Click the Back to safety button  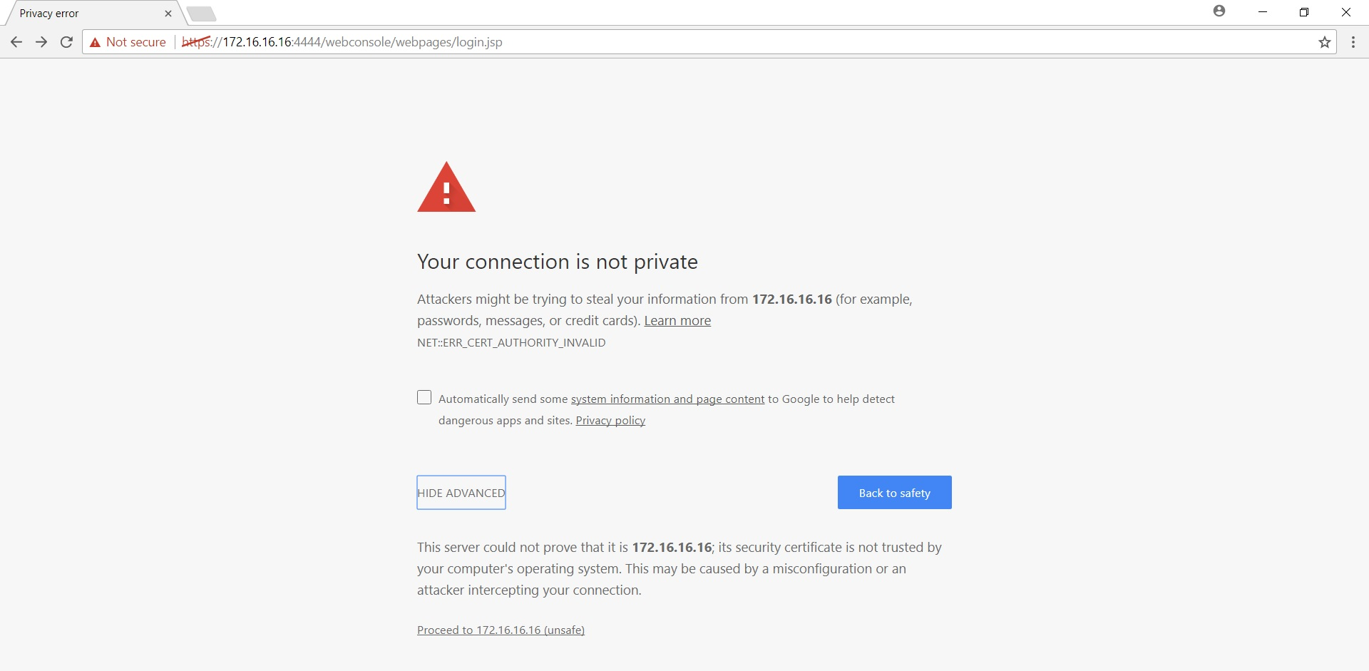[894, 492]
